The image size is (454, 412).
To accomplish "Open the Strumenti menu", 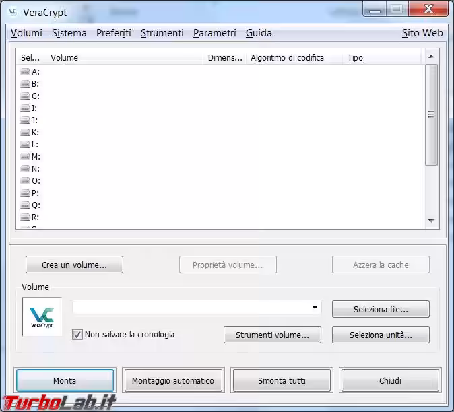I will coord(162,33).
